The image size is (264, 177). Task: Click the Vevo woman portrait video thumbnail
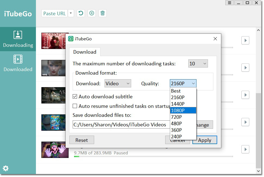(54, 68)
